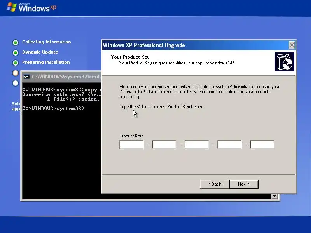
Task: Click the 'Product Key:' field label
Action: coord(131,136)
